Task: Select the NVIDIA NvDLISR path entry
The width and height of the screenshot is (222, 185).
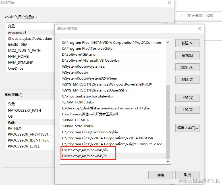Action: coord(113,138)
